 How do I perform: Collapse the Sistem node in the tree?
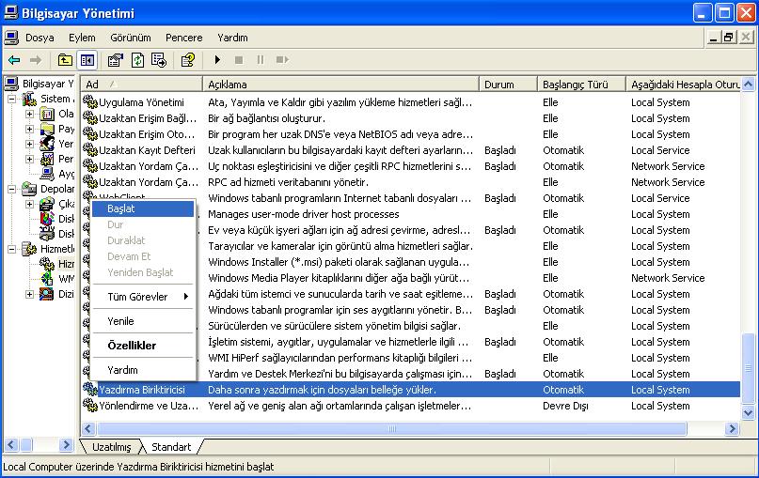pyautogui.click(x=12, y=99)
